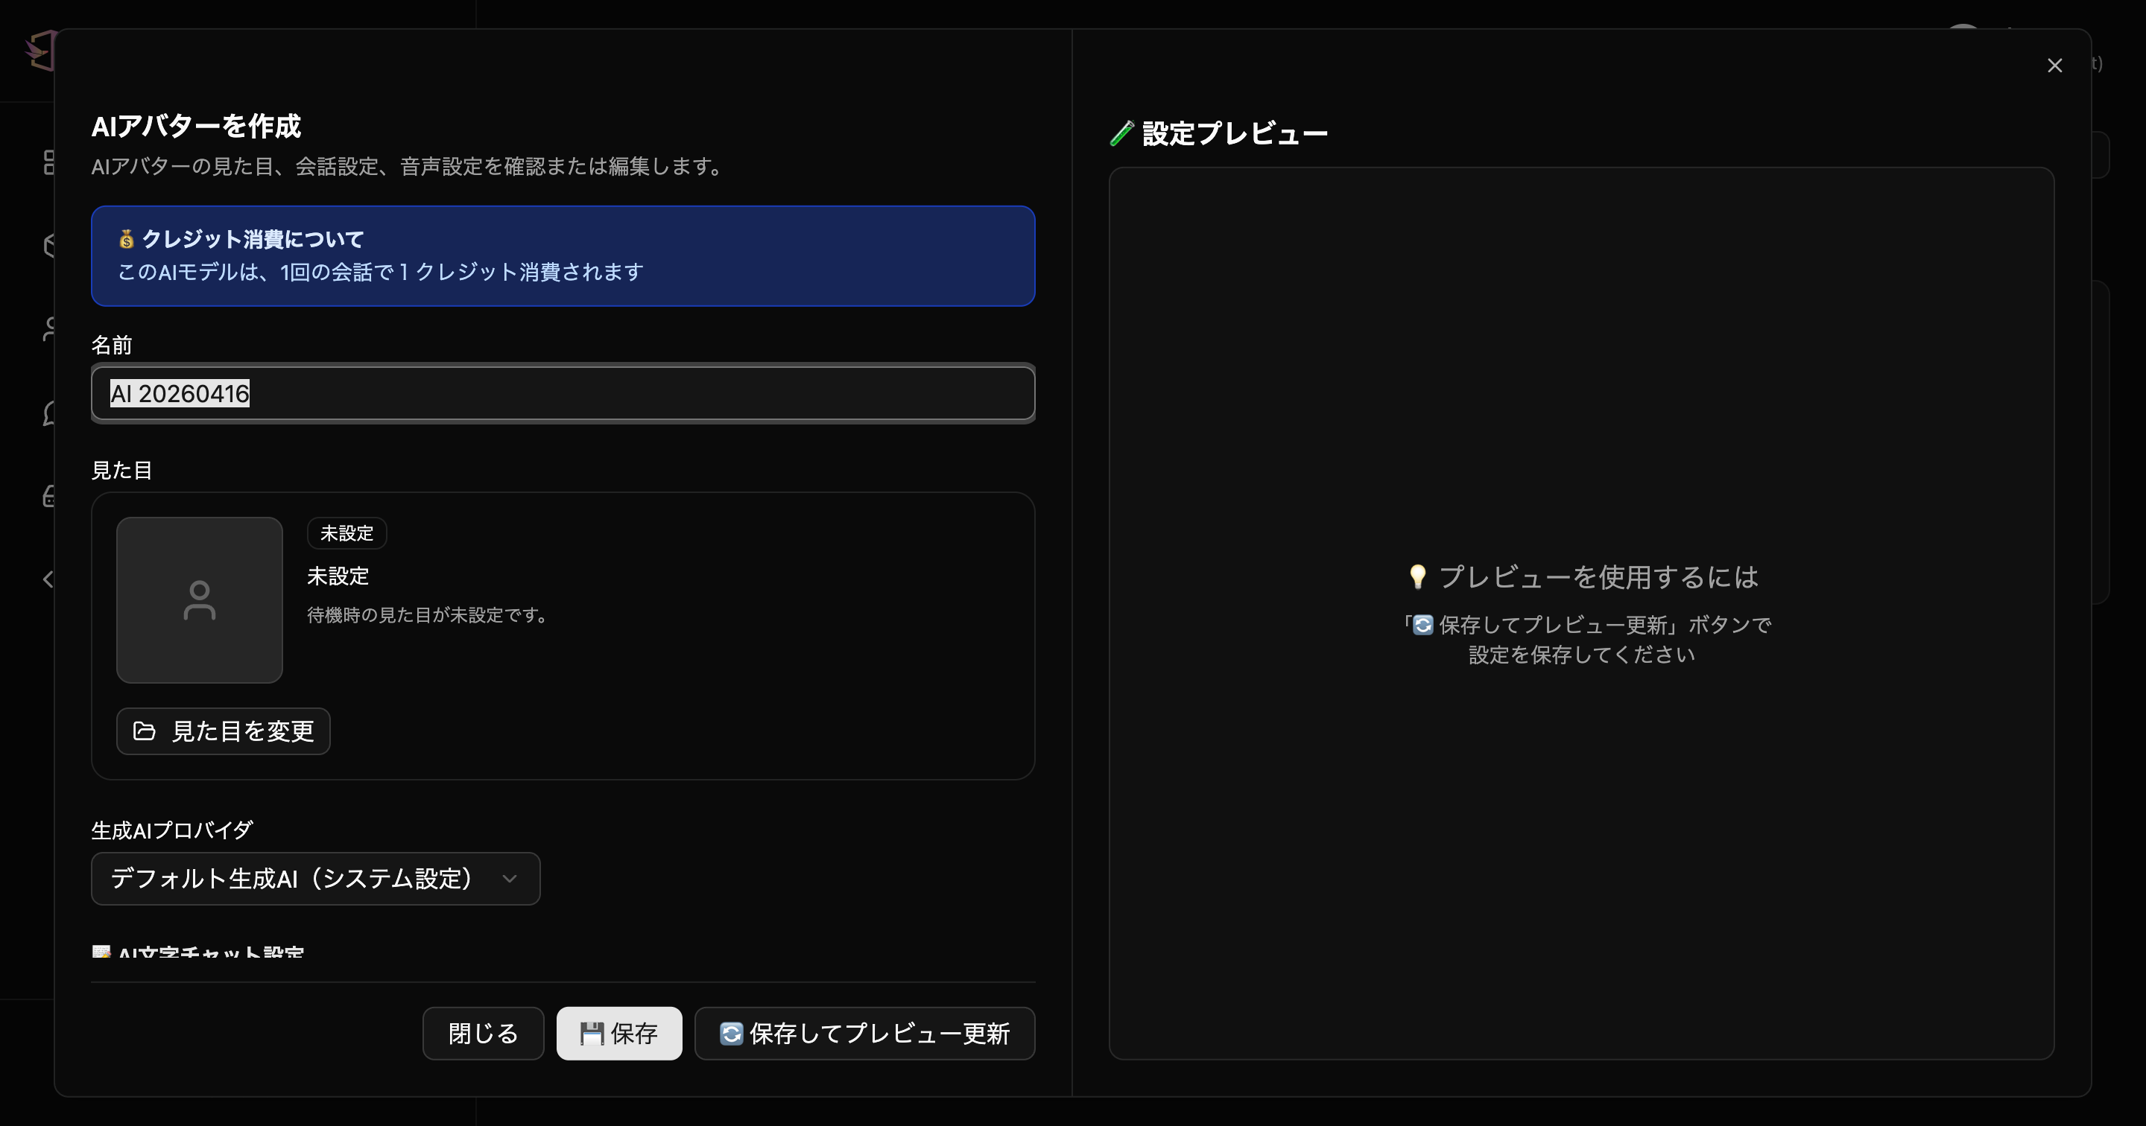Click the AIアバターを作成 dialog title
The height and width of the screenshot is (1126, 2146).
coord(196,126)
